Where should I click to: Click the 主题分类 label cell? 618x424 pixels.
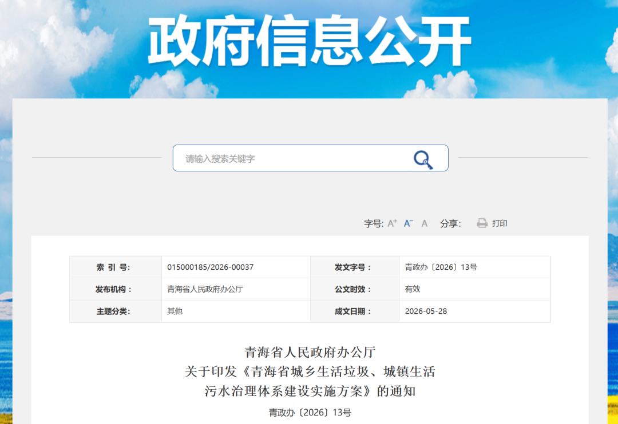[116, 311]
